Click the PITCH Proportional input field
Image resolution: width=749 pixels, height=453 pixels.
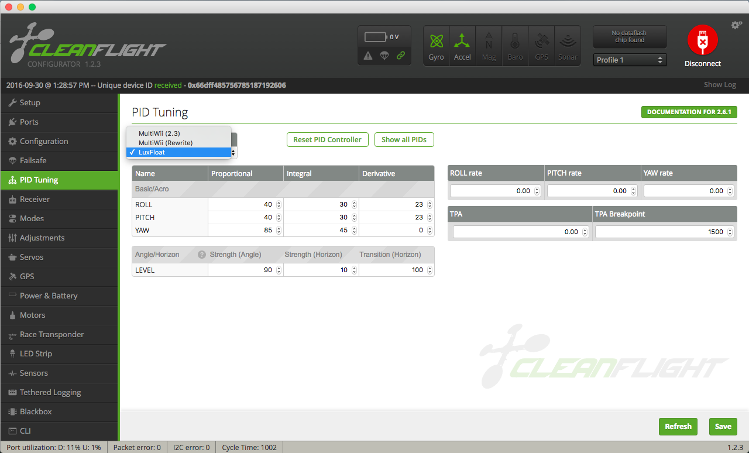245,218
